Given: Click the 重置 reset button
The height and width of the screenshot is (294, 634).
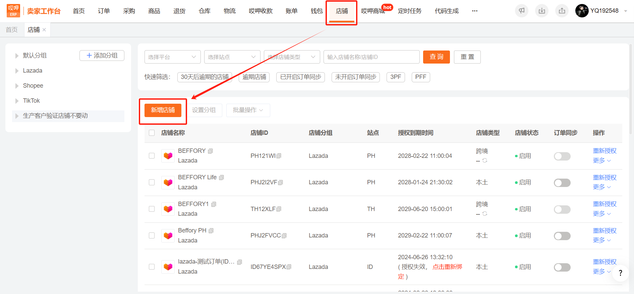Looking at the screenshot, I should pyautogui.click(x=467, y=57).
